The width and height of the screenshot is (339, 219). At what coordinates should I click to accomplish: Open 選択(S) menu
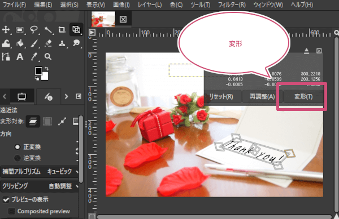(69, 5)
